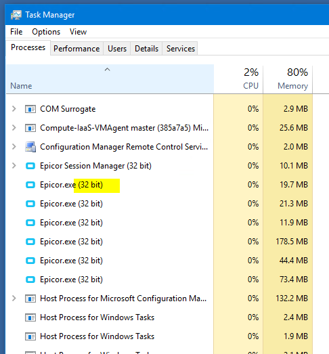Switch to the Users tab
Viewport: 329px width, 354px height.
tap(117, 49)
